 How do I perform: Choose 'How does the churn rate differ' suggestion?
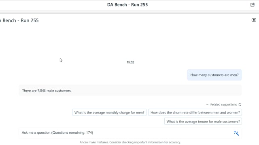coord(195,112)
